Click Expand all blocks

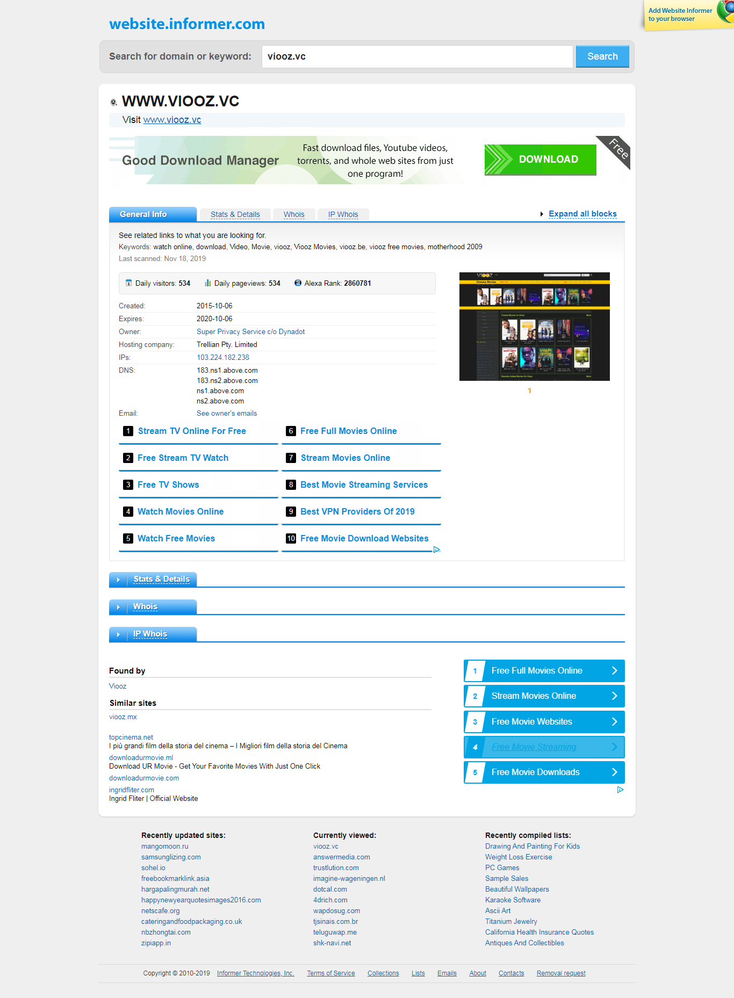[x=582, y=214]
